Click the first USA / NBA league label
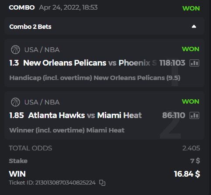This screenshot has height=195, width=211. 42,50
